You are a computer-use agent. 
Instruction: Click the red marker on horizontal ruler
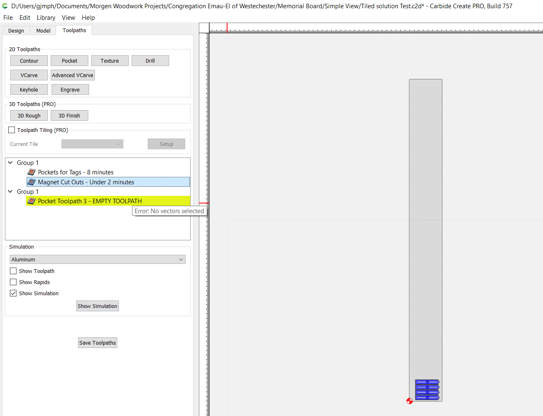click(x=227, y=28)
